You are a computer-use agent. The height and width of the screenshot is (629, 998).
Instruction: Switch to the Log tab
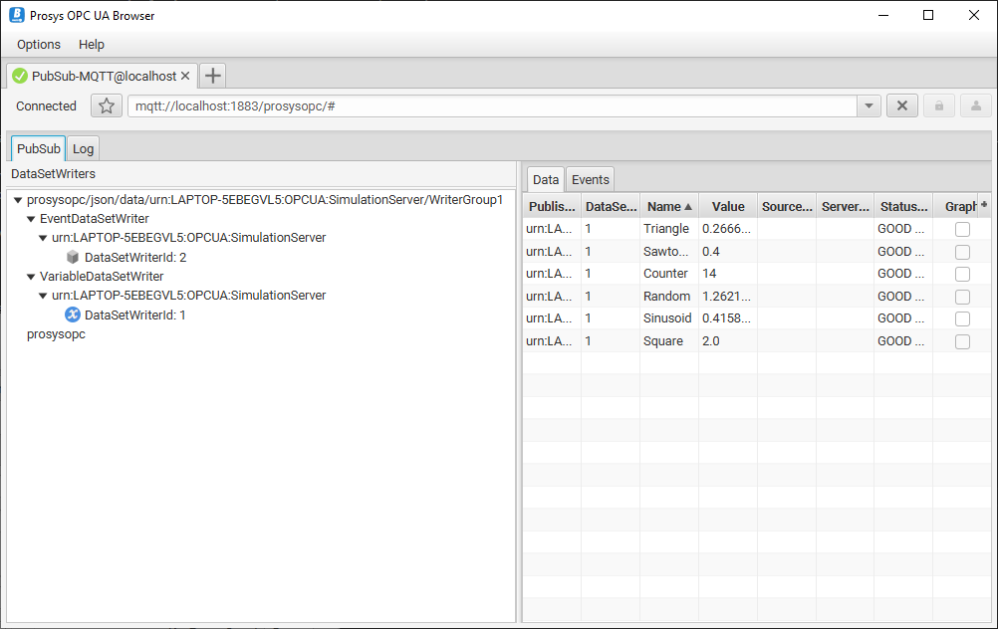click(83, 149)
